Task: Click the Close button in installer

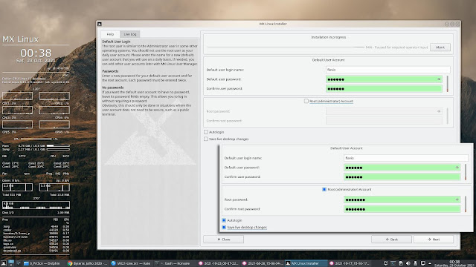Action: [223, 239]
